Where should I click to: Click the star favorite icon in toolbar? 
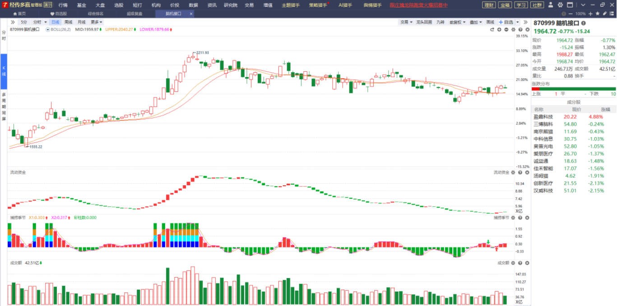point(598,14)
